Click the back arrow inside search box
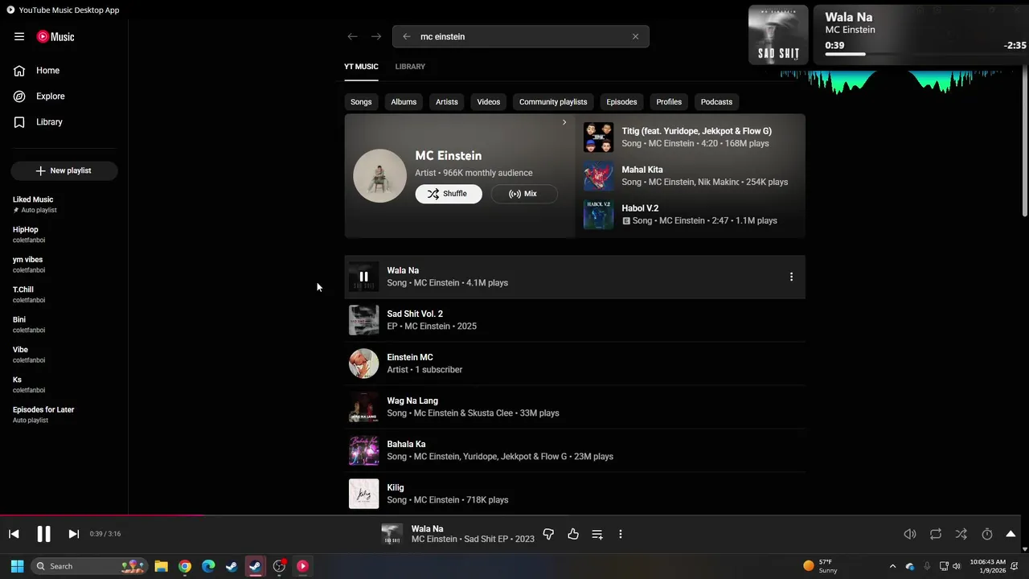The width and height of the screenshot is (1029, 579). 406,36
